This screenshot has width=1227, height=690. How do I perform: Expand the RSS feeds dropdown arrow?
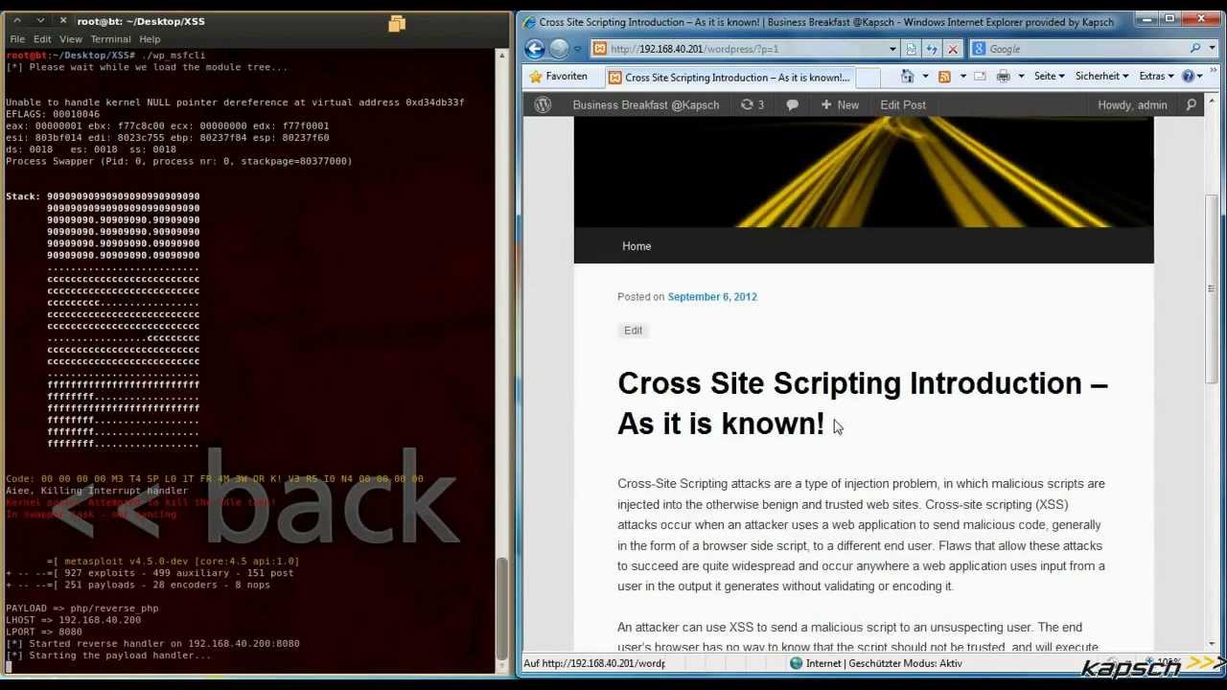pyautogui.click(x=961, y=77)
